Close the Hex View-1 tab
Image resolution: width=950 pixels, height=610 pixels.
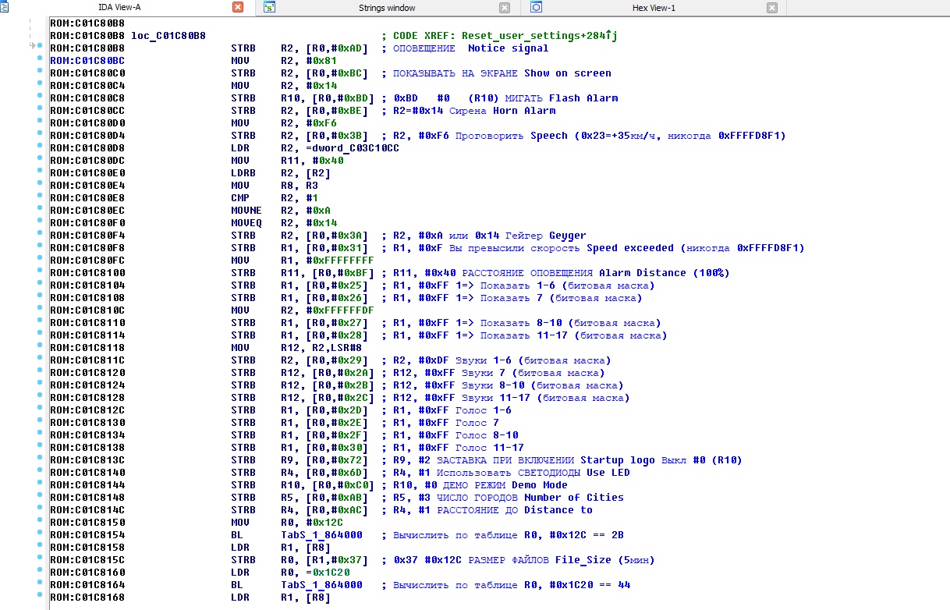(x=771, y=8)
